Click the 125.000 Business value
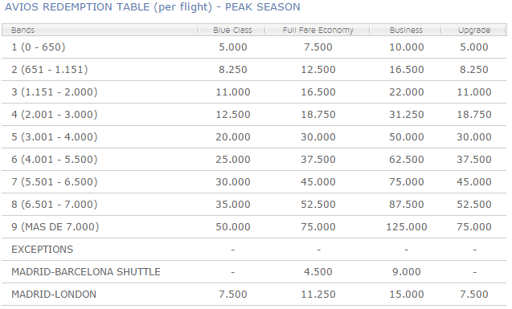This screenshot has height=309, width=512. pyautogui.click(x=407, y=227)
